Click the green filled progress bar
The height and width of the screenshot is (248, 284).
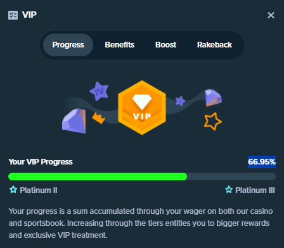point(98,177)
